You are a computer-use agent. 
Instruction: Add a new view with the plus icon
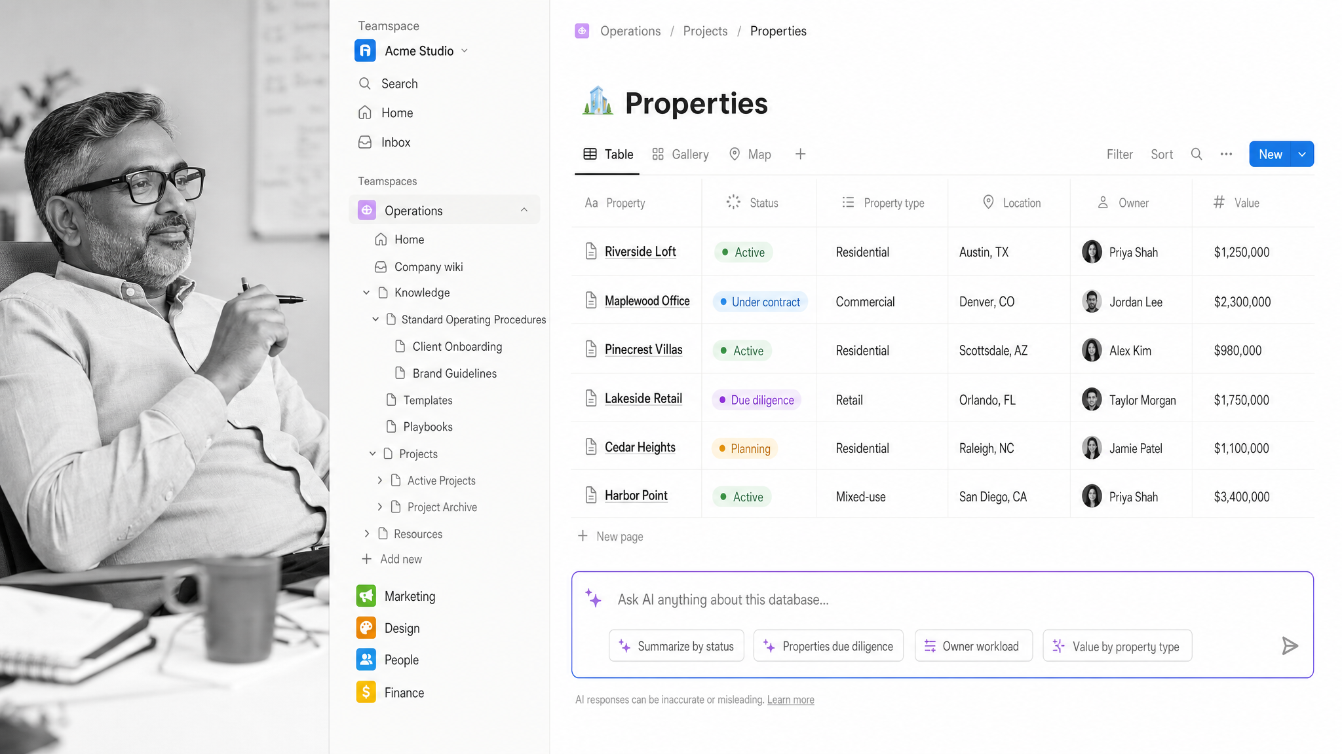(800, 154)
